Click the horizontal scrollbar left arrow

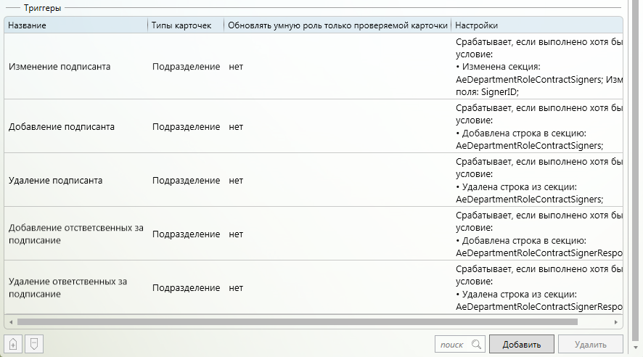[x=10, y=321]
